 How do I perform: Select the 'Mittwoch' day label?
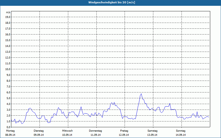[67, 131]
